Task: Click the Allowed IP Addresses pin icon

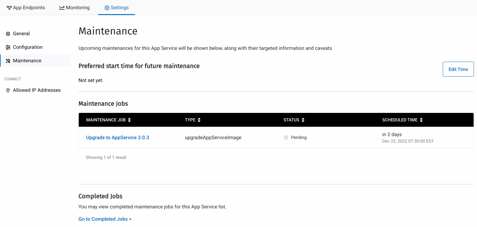Action: (8, 90)
